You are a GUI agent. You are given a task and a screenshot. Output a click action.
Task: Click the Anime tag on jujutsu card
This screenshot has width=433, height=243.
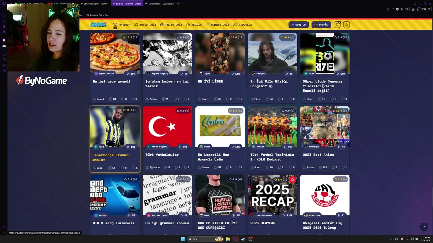tap(151, 99)
